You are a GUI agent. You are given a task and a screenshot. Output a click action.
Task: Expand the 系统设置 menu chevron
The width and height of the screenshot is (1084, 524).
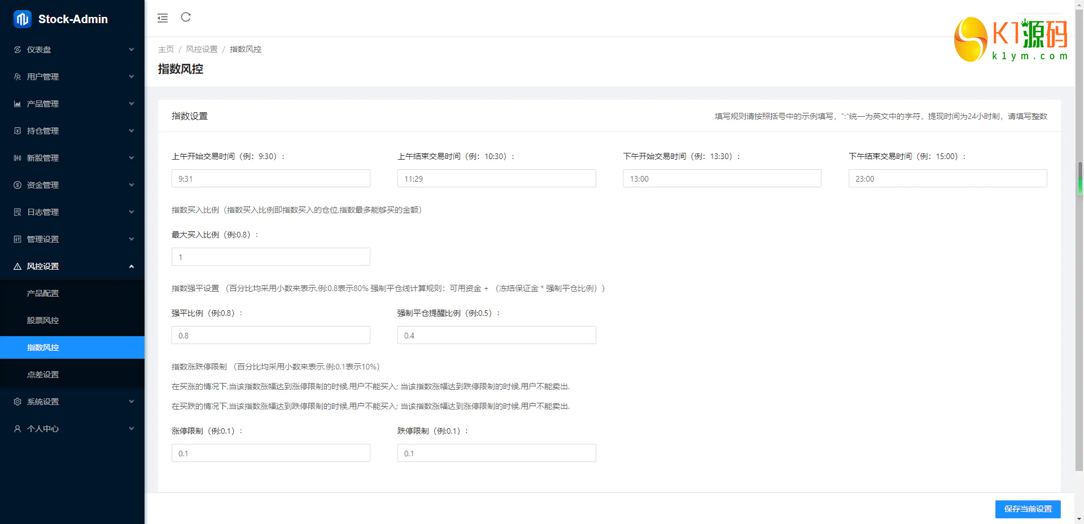coord(132,402)
